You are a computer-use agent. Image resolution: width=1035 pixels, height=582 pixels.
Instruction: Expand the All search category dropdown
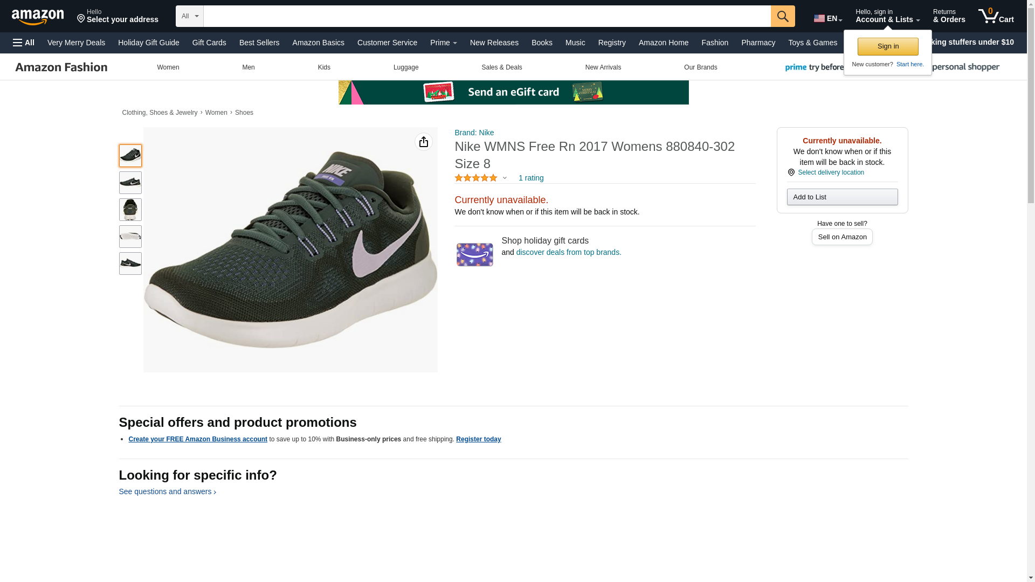point(190,16)
